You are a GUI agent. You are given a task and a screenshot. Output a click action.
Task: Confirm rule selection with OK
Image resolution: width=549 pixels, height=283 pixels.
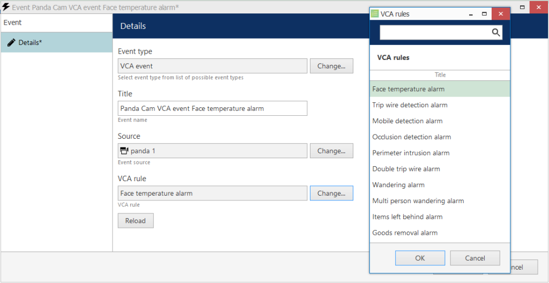(420, 258)
